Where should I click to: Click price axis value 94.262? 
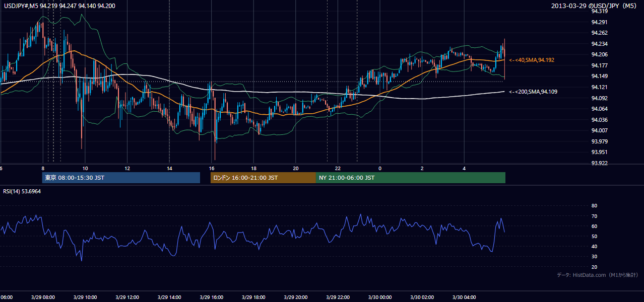click(599, 33)
